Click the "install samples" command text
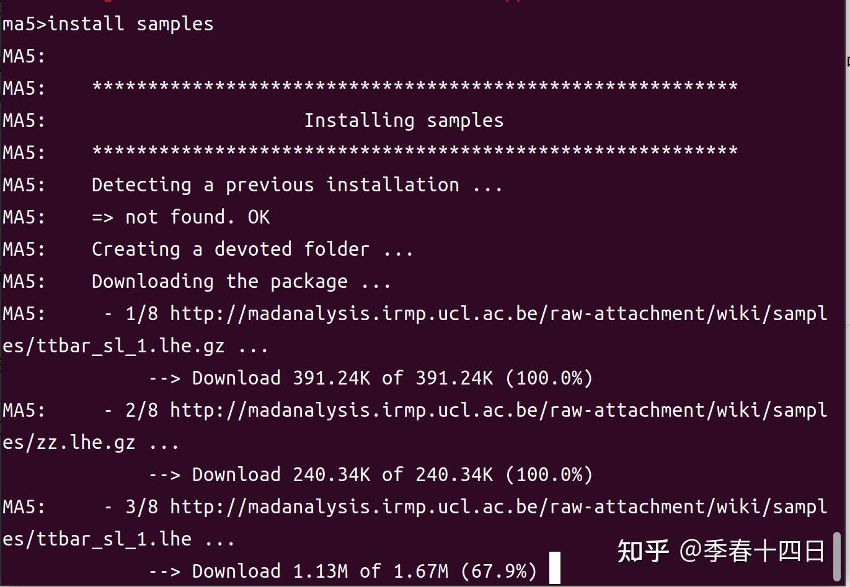This screenshot has width=850, height=587. [130, 24]
